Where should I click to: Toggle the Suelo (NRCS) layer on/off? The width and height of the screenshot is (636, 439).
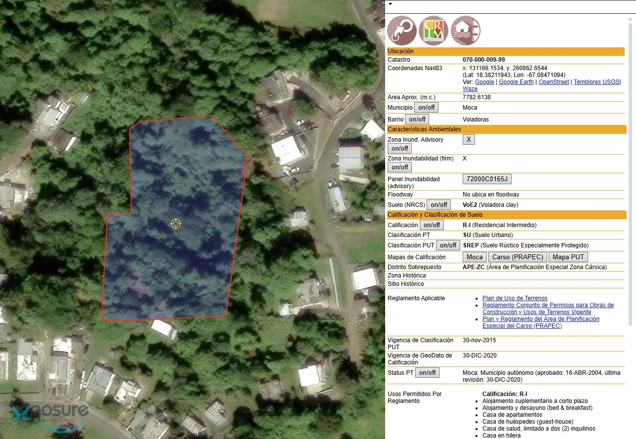(x=438, y=204)
